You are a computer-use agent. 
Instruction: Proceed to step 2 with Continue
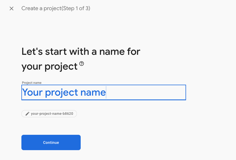tap(51, 142)
